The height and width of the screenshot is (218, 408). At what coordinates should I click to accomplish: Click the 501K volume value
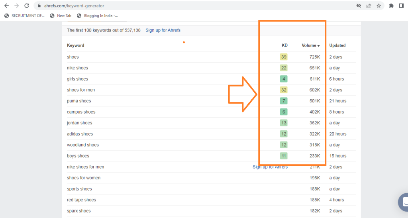315,101
